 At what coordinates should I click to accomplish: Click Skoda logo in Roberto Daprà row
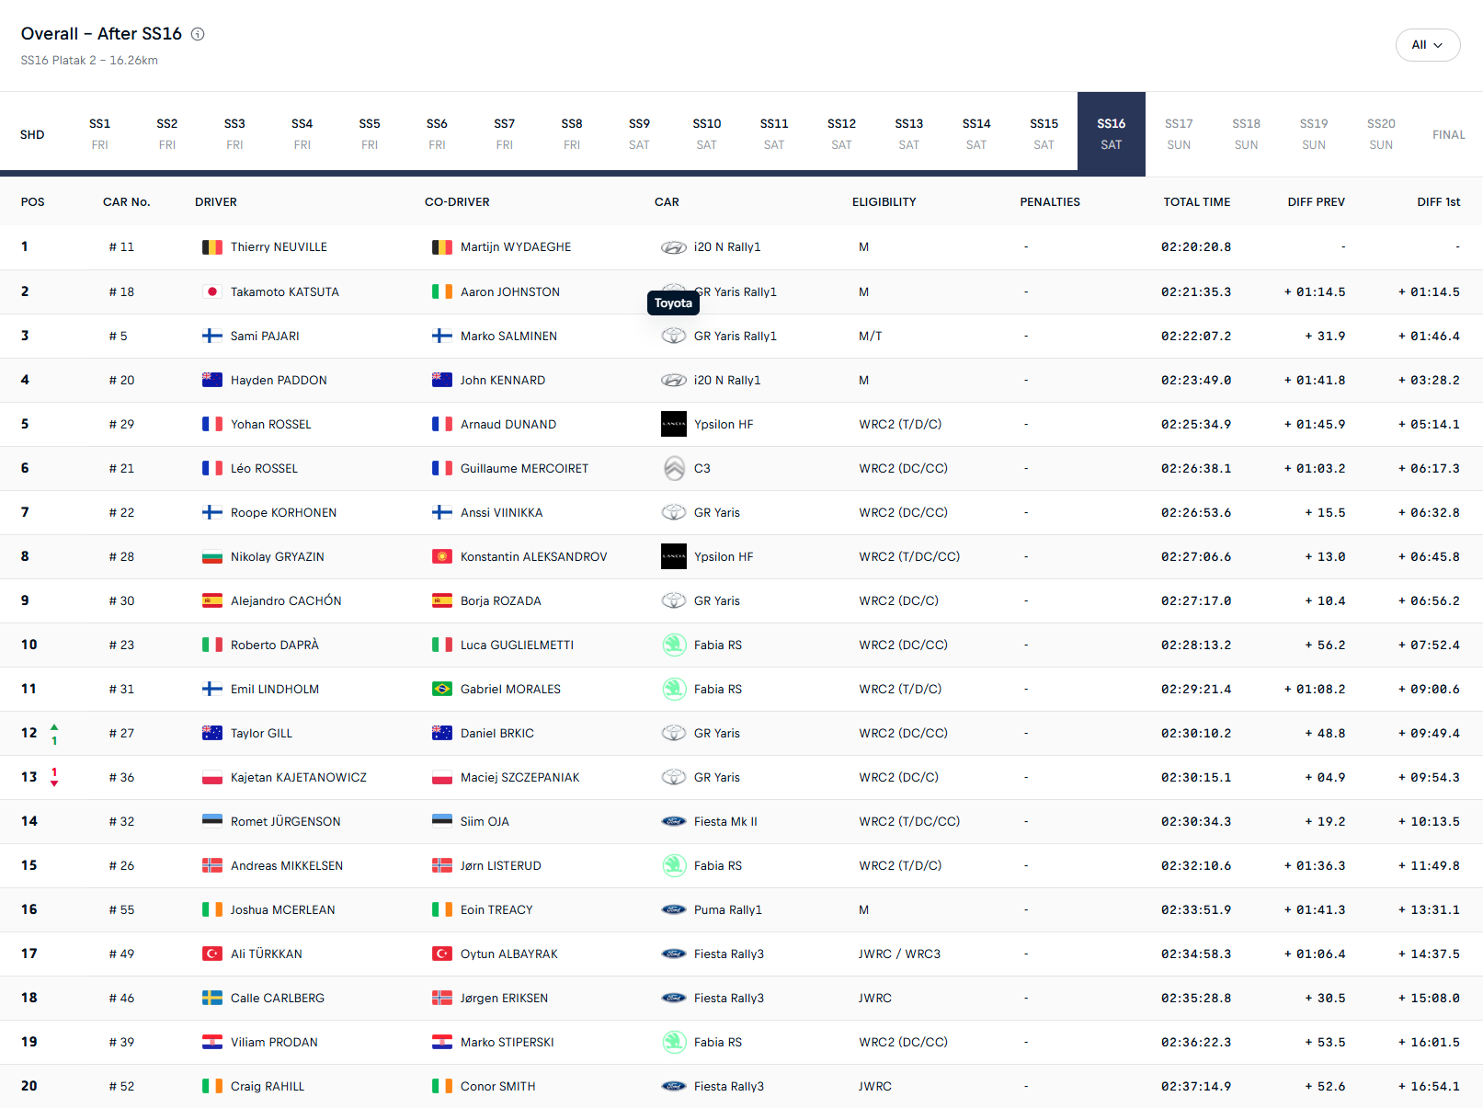[674, 645]
